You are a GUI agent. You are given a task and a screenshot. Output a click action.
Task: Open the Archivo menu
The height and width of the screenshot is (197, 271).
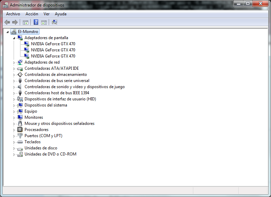[13, 14]
